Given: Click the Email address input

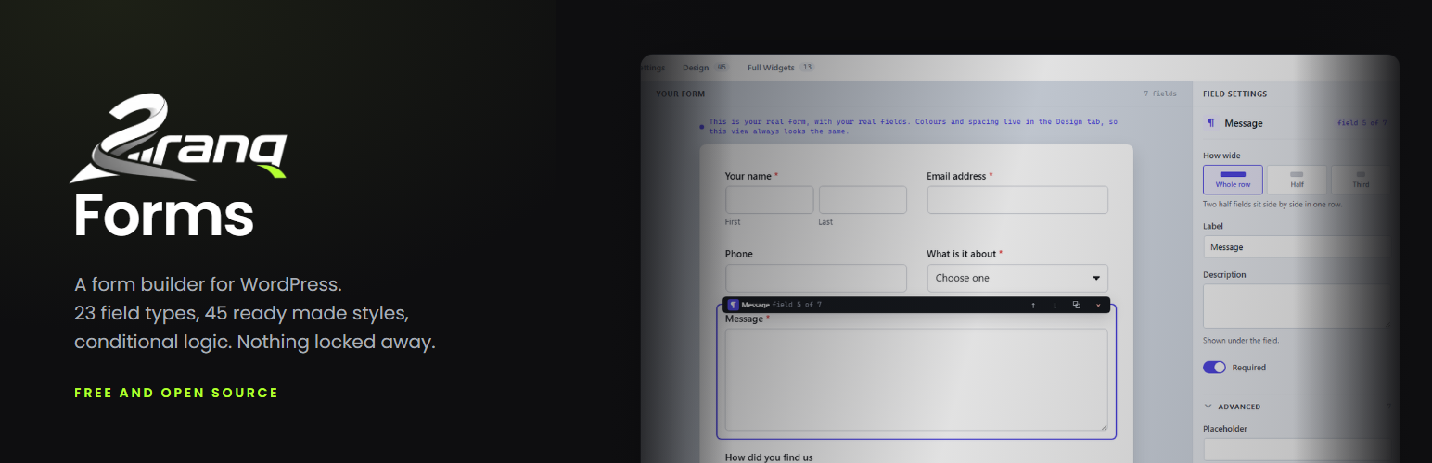Looking at the screenshot, I should pyautogui.click(x=1017, y=200).
